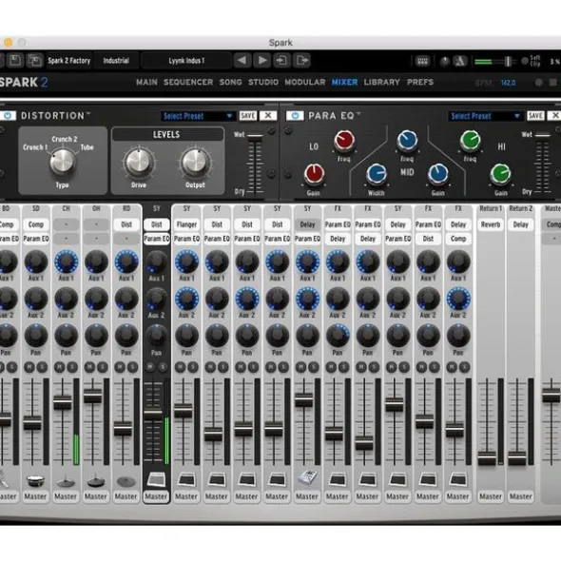Click the Distortion Drive knob

(x=139, y=162)
